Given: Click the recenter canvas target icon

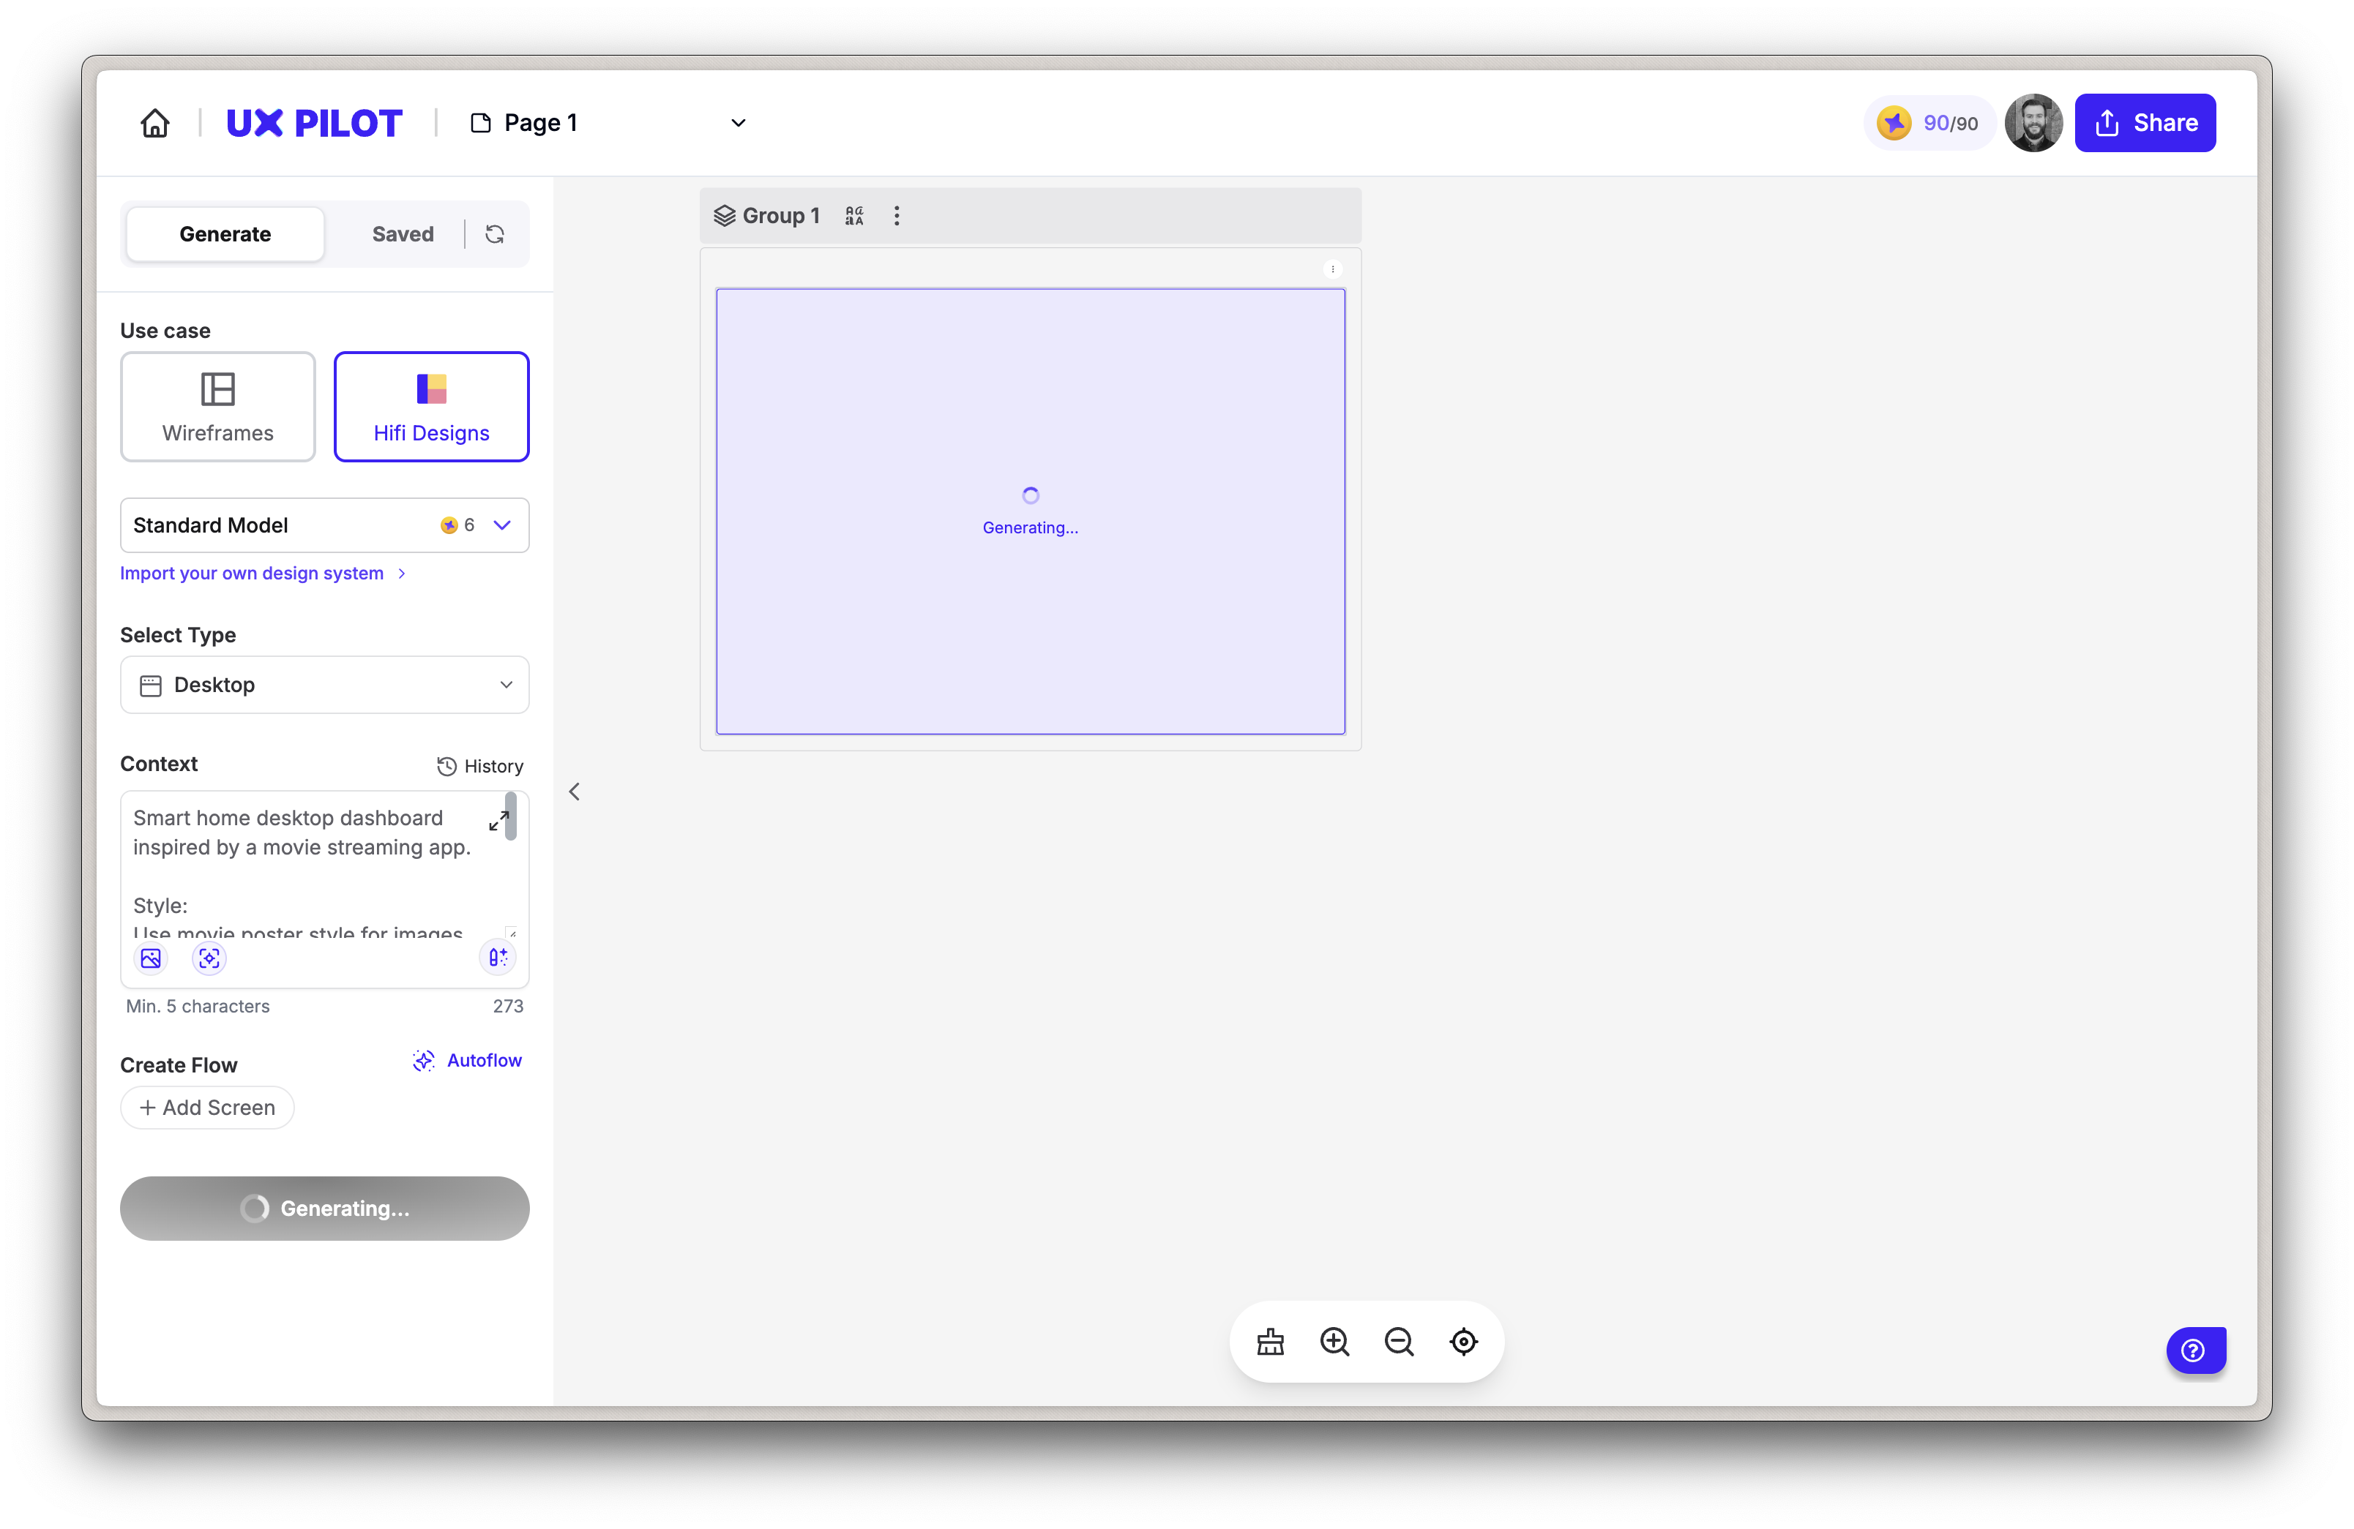Looking at the screenshot, I should point(1463,1341).
